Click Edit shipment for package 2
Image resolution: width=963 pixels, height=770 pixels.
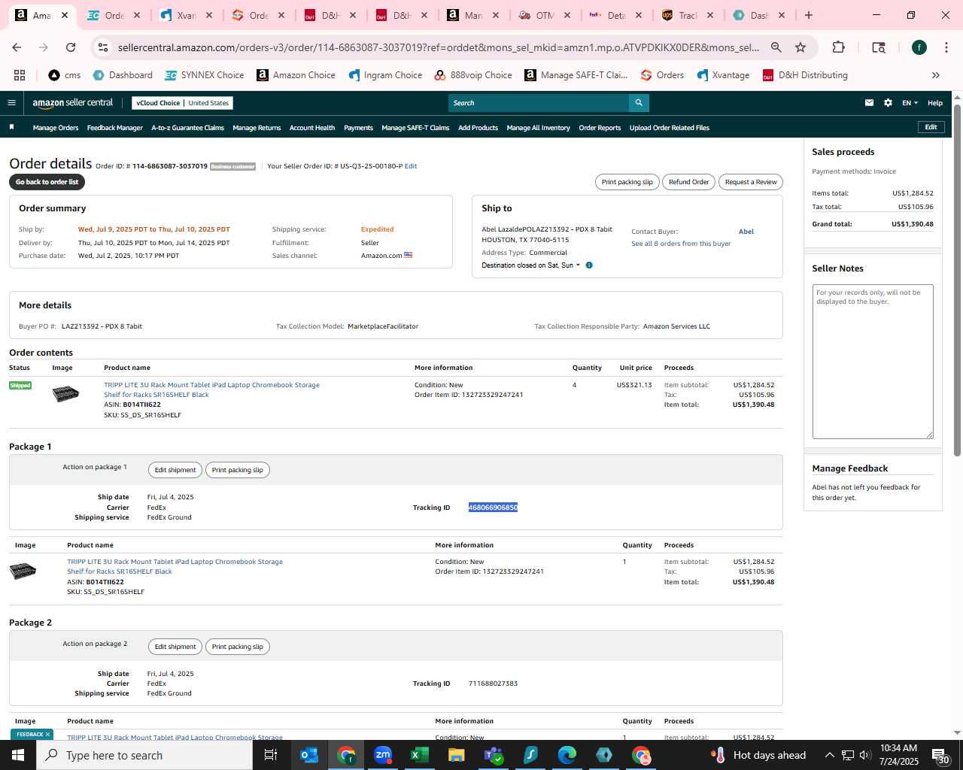coord(175,647)
